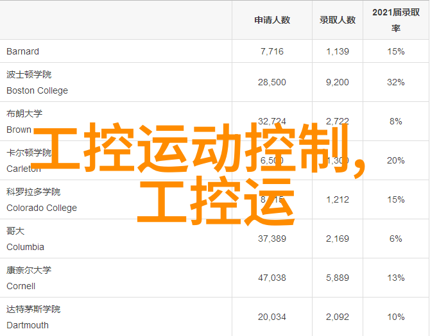This screenshot has width=430, height=336.
Task: Click Cornell's 13% acceptance rate
Action: coord(396,278)
